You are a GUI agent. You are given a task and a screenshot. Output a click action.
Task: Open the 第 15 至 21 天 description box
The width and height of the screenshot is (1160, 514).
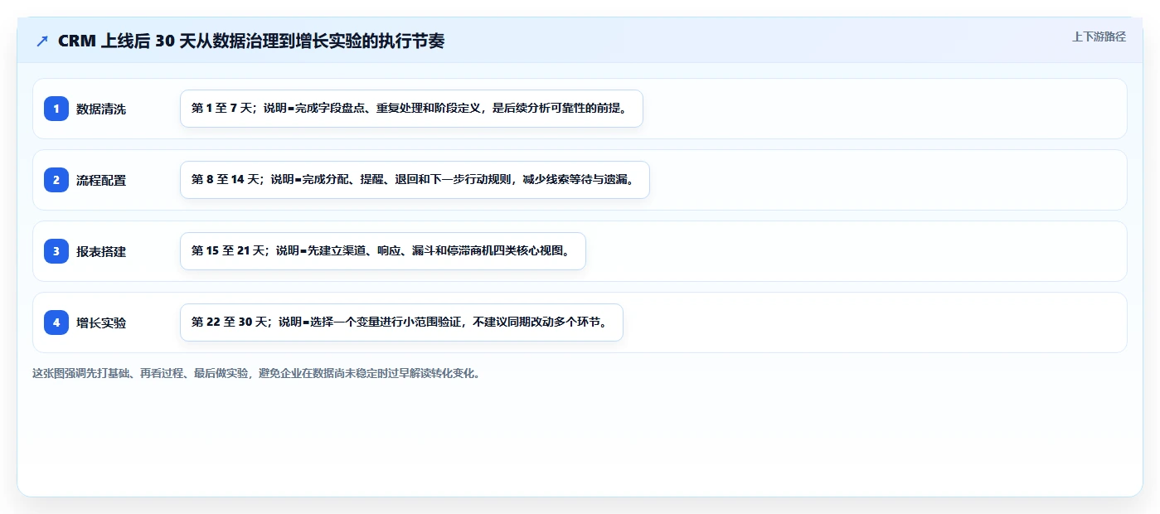[x=383, y=251]
